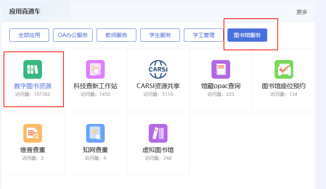The image size is (326, 189).
Task: Open the 图书馆座位预约 title link
Action: [284, 86]
